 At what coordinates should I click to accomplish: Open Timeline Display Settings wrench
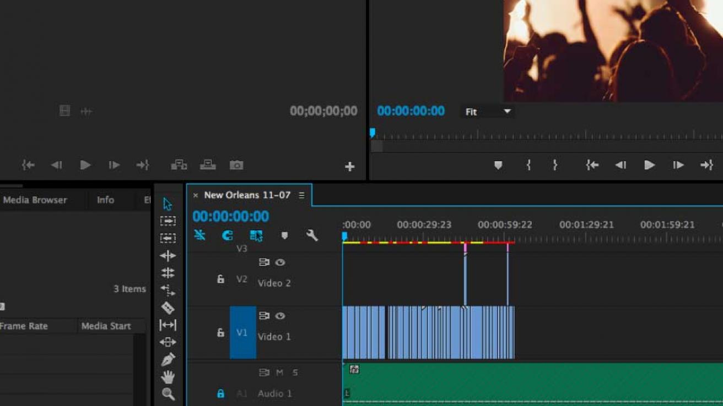point(311,237)
